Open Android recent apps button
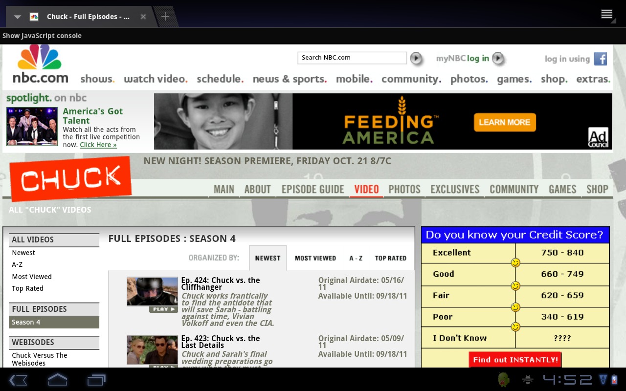Screen dimensions: 626x391 96,380
